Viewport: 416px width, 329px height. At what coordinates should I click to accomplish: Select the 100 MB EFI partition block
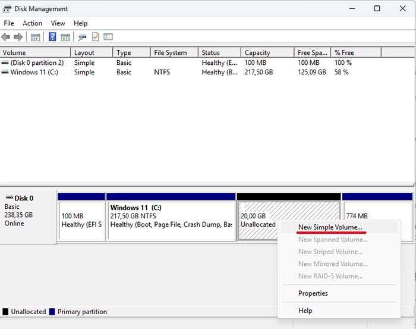click(x=81, y=220)
